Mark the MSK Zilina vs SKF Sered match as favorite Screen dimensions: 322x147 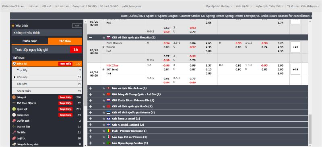pyautogui.click(x=103, y=70)
